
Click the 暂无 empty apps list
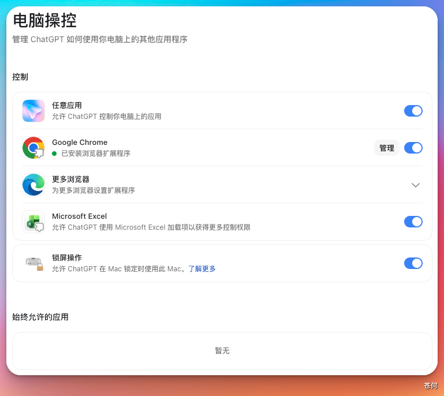222,351
